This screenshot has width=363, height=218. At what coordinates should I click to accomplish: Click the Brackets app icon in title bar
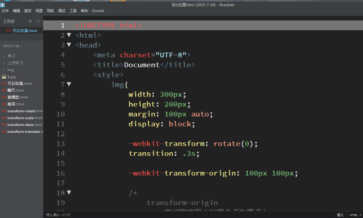click(2, 4)
